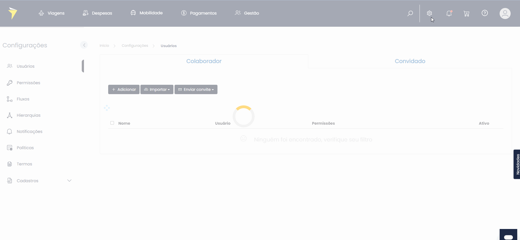Open settings via the gear icon
Image resolution: width=520 pixels, height=240 pixels.
429,13
